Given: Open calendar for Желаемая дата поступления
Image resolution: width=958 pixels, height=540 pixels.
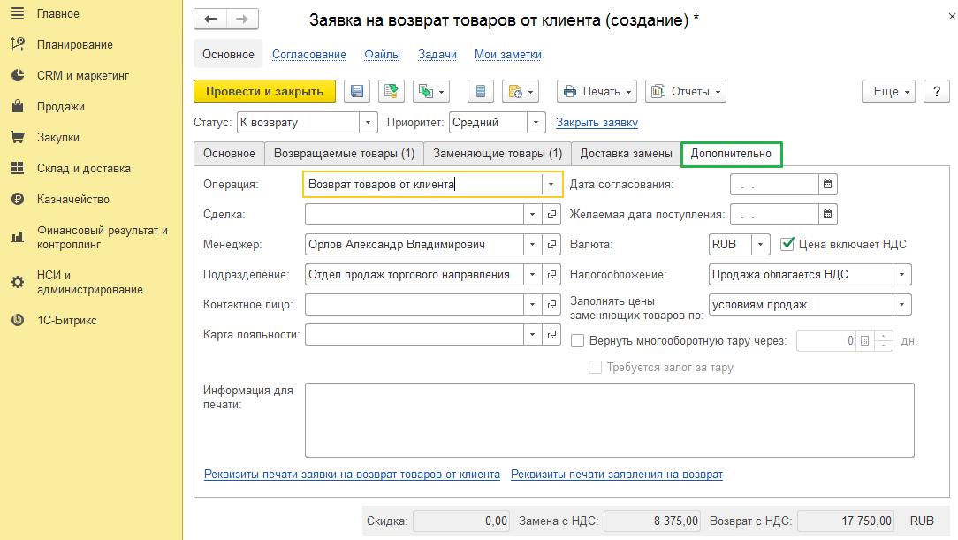Looking at the screenshot, I should (828, 215).
